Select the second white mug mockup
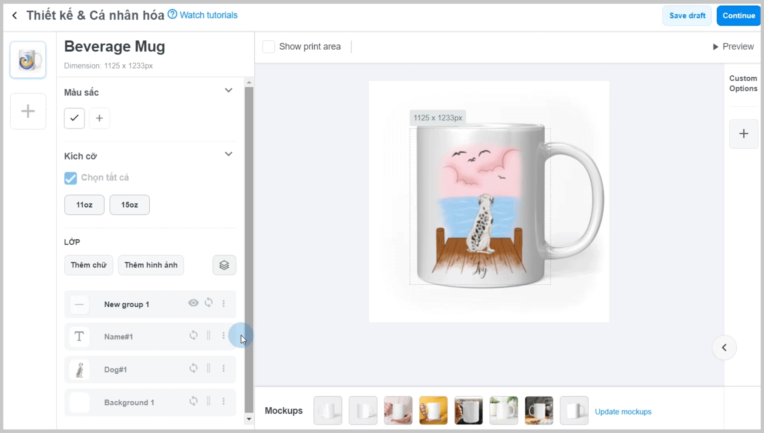Image resolution: width=764 pixels, height=433 pixels. [x=363, y=411]
